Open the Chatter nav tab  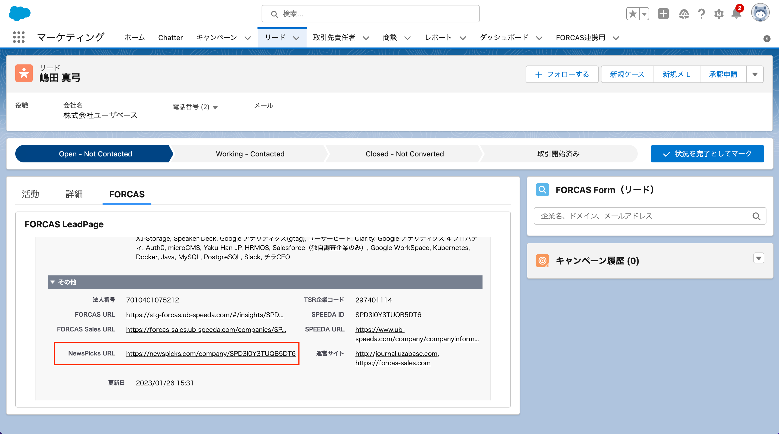coord(170,37)
